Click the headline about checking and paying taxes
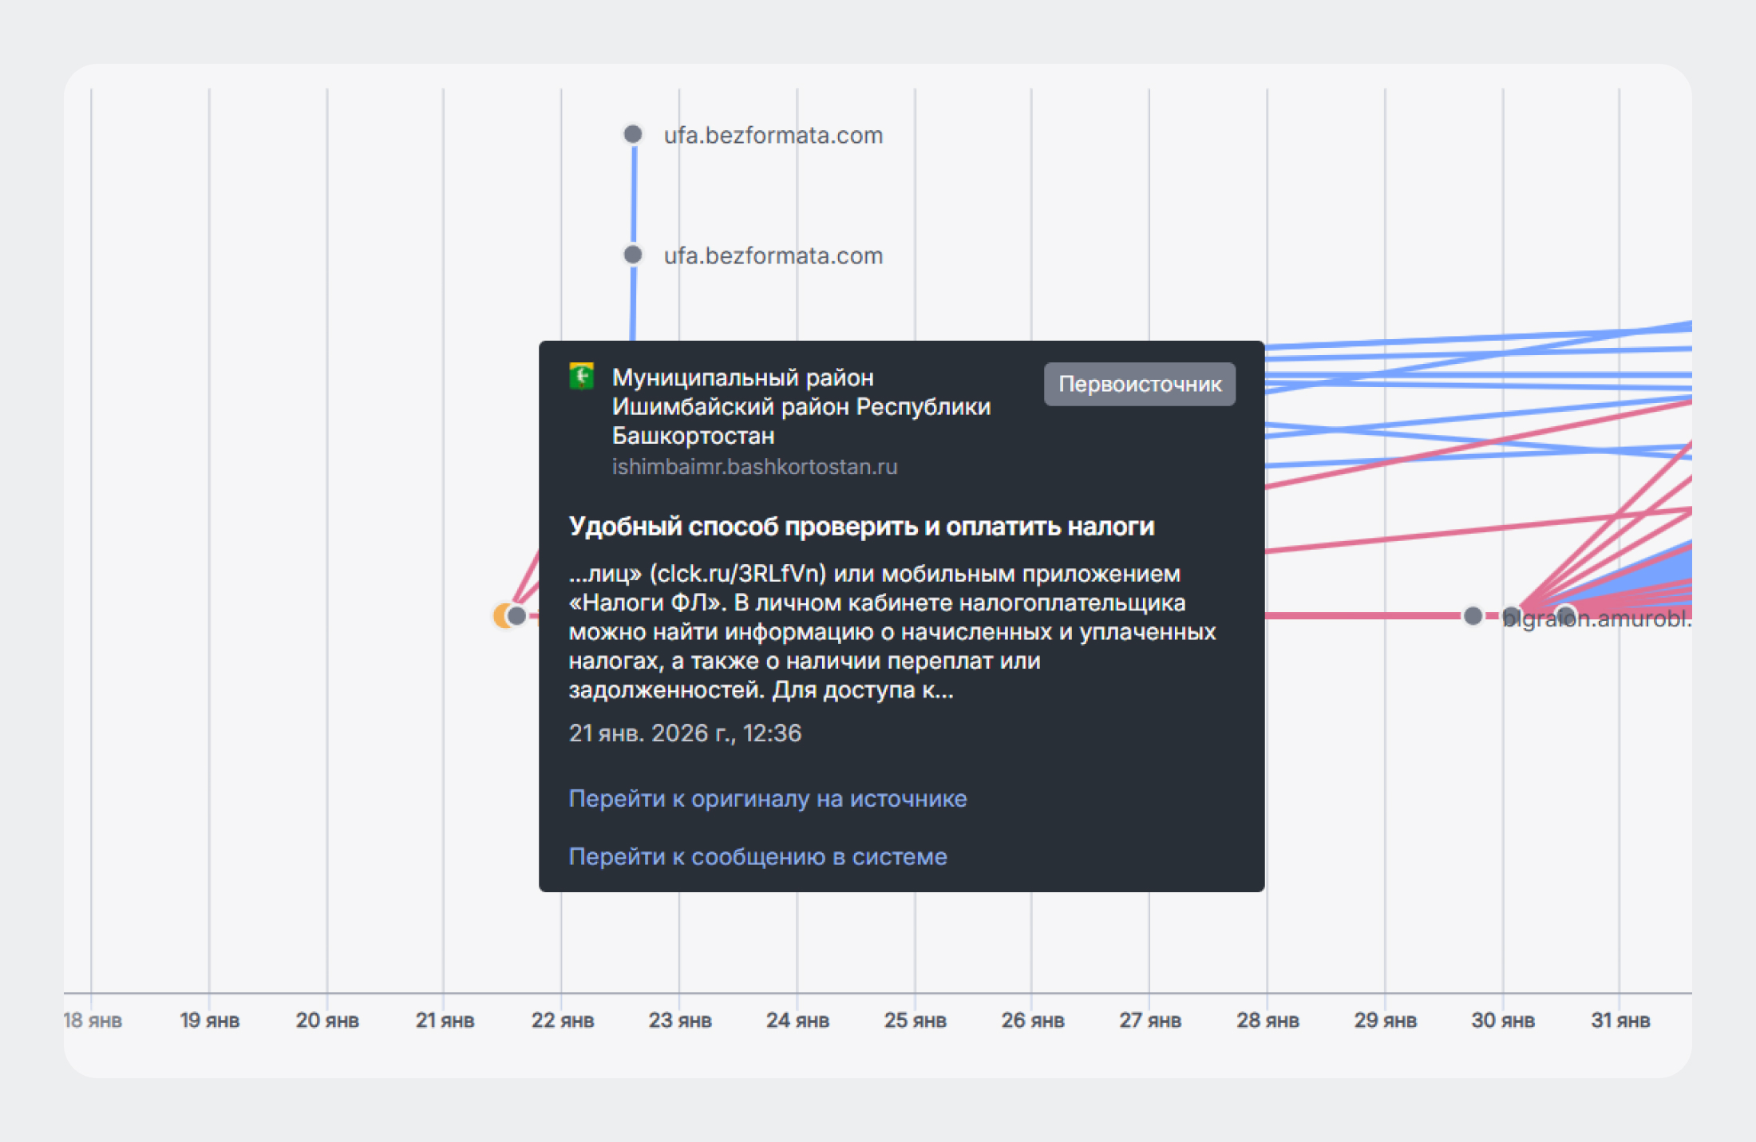 tap(861, 526)
